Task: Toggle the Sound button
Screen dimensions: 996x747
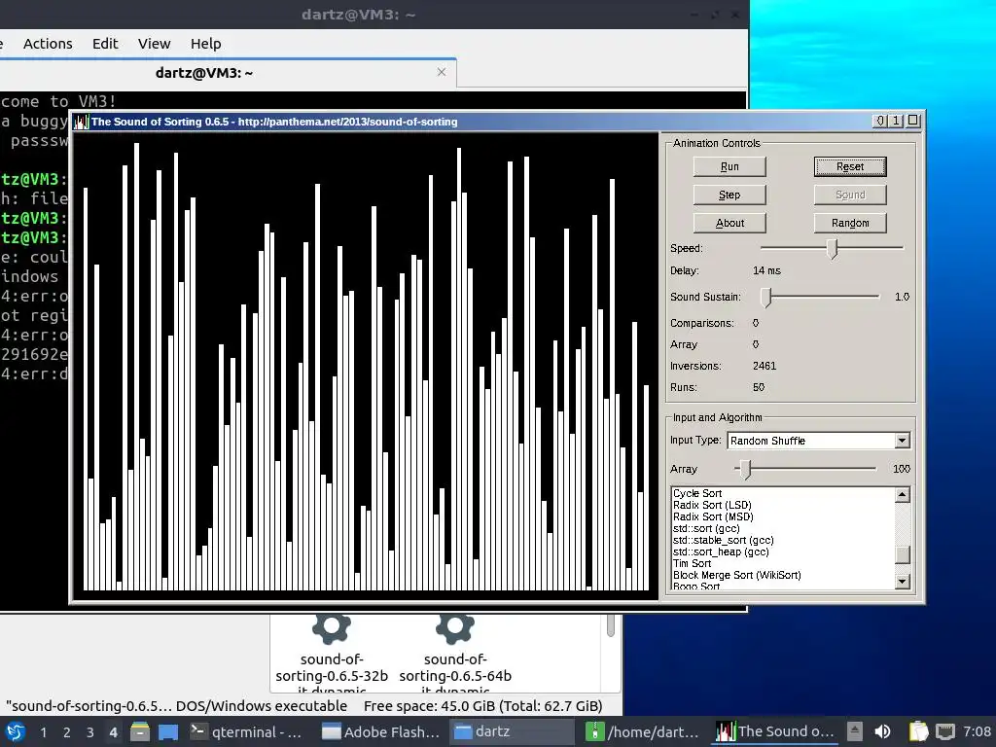Action: (850, 195)
